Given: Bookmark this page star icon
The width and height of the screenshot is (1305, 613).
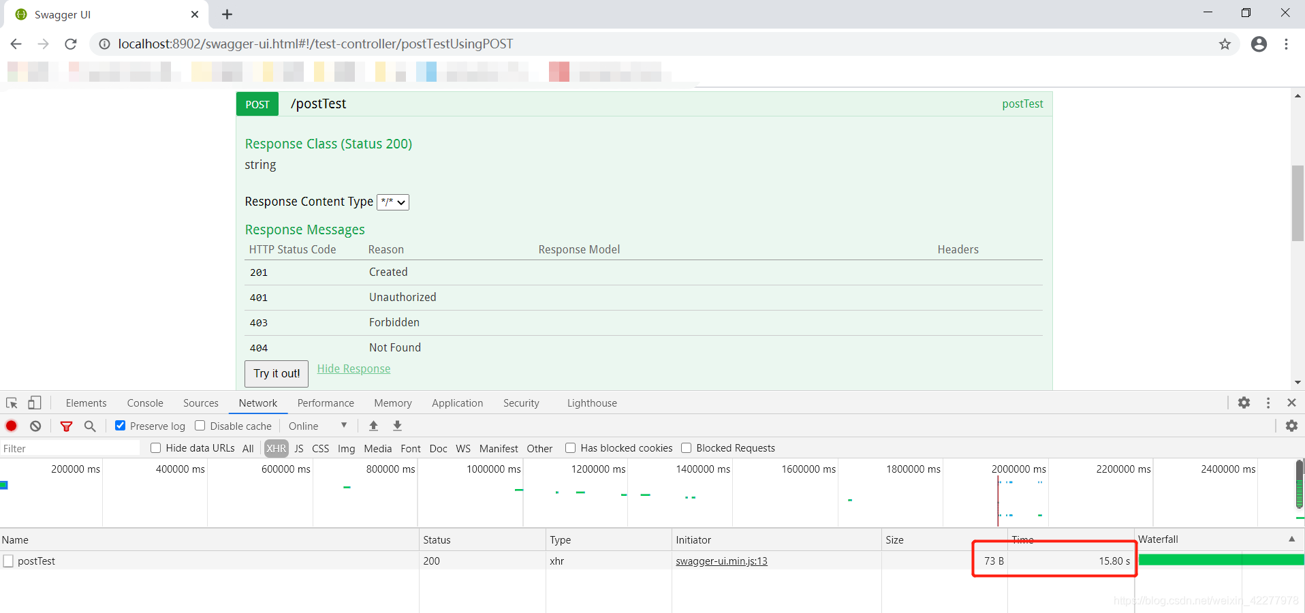Looking at the screenshot, I should click(1225, 44).
